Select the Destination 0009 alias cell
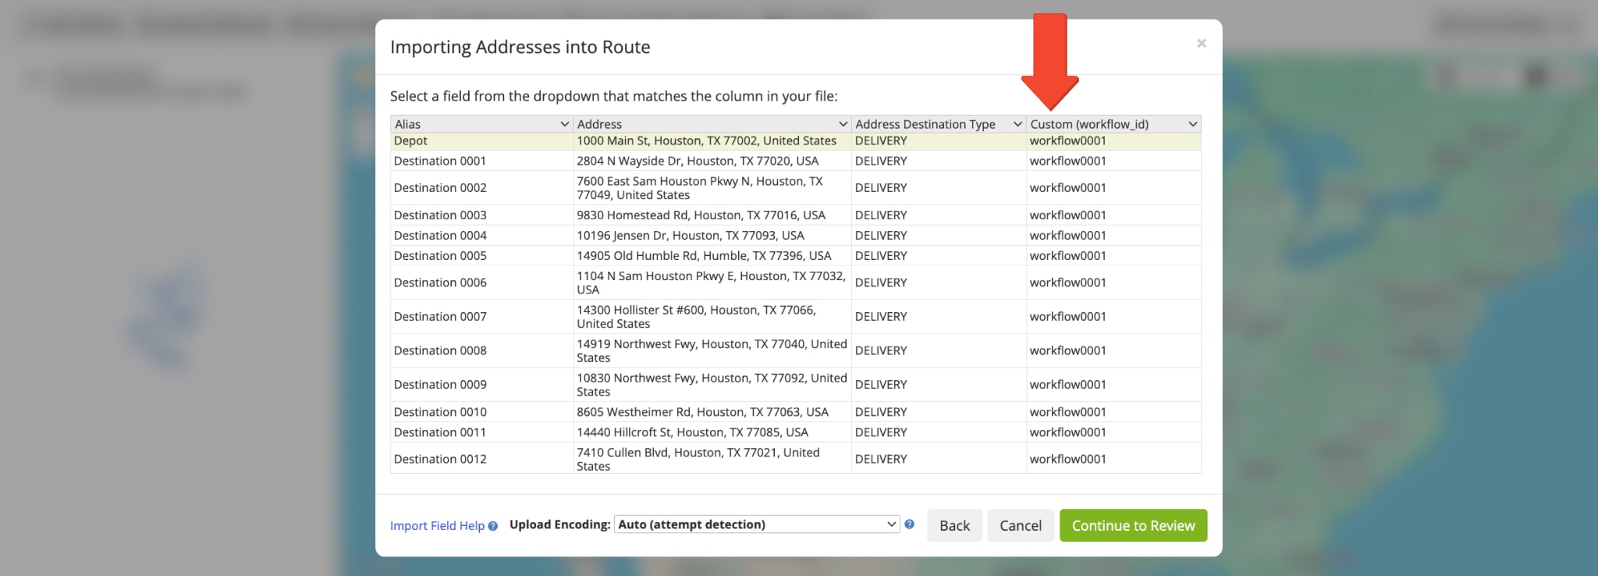1598x576 pixels. tap(481, 385)
